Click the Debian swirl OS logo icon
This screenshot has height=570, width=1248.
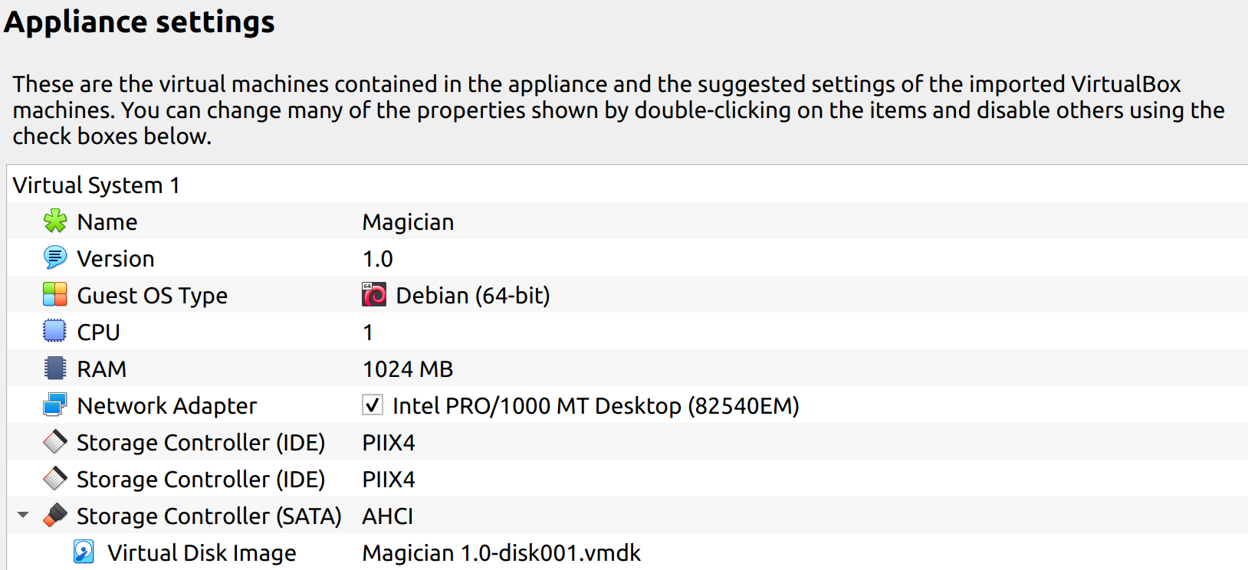click(x=374, y=295)
